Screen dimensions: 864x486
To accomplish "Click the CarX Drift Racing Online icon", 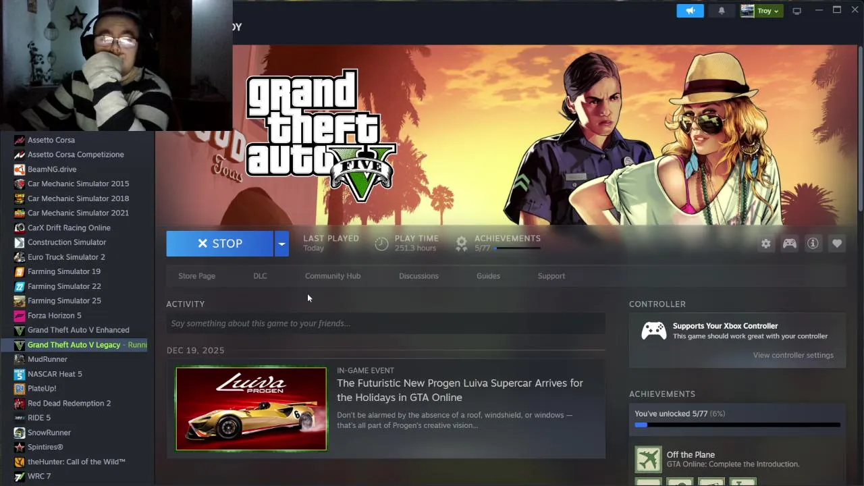I will (x=20, y=227).
